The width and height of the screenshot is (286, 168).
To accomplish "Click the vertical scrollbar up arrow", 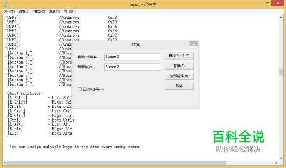I will (281, 17).
